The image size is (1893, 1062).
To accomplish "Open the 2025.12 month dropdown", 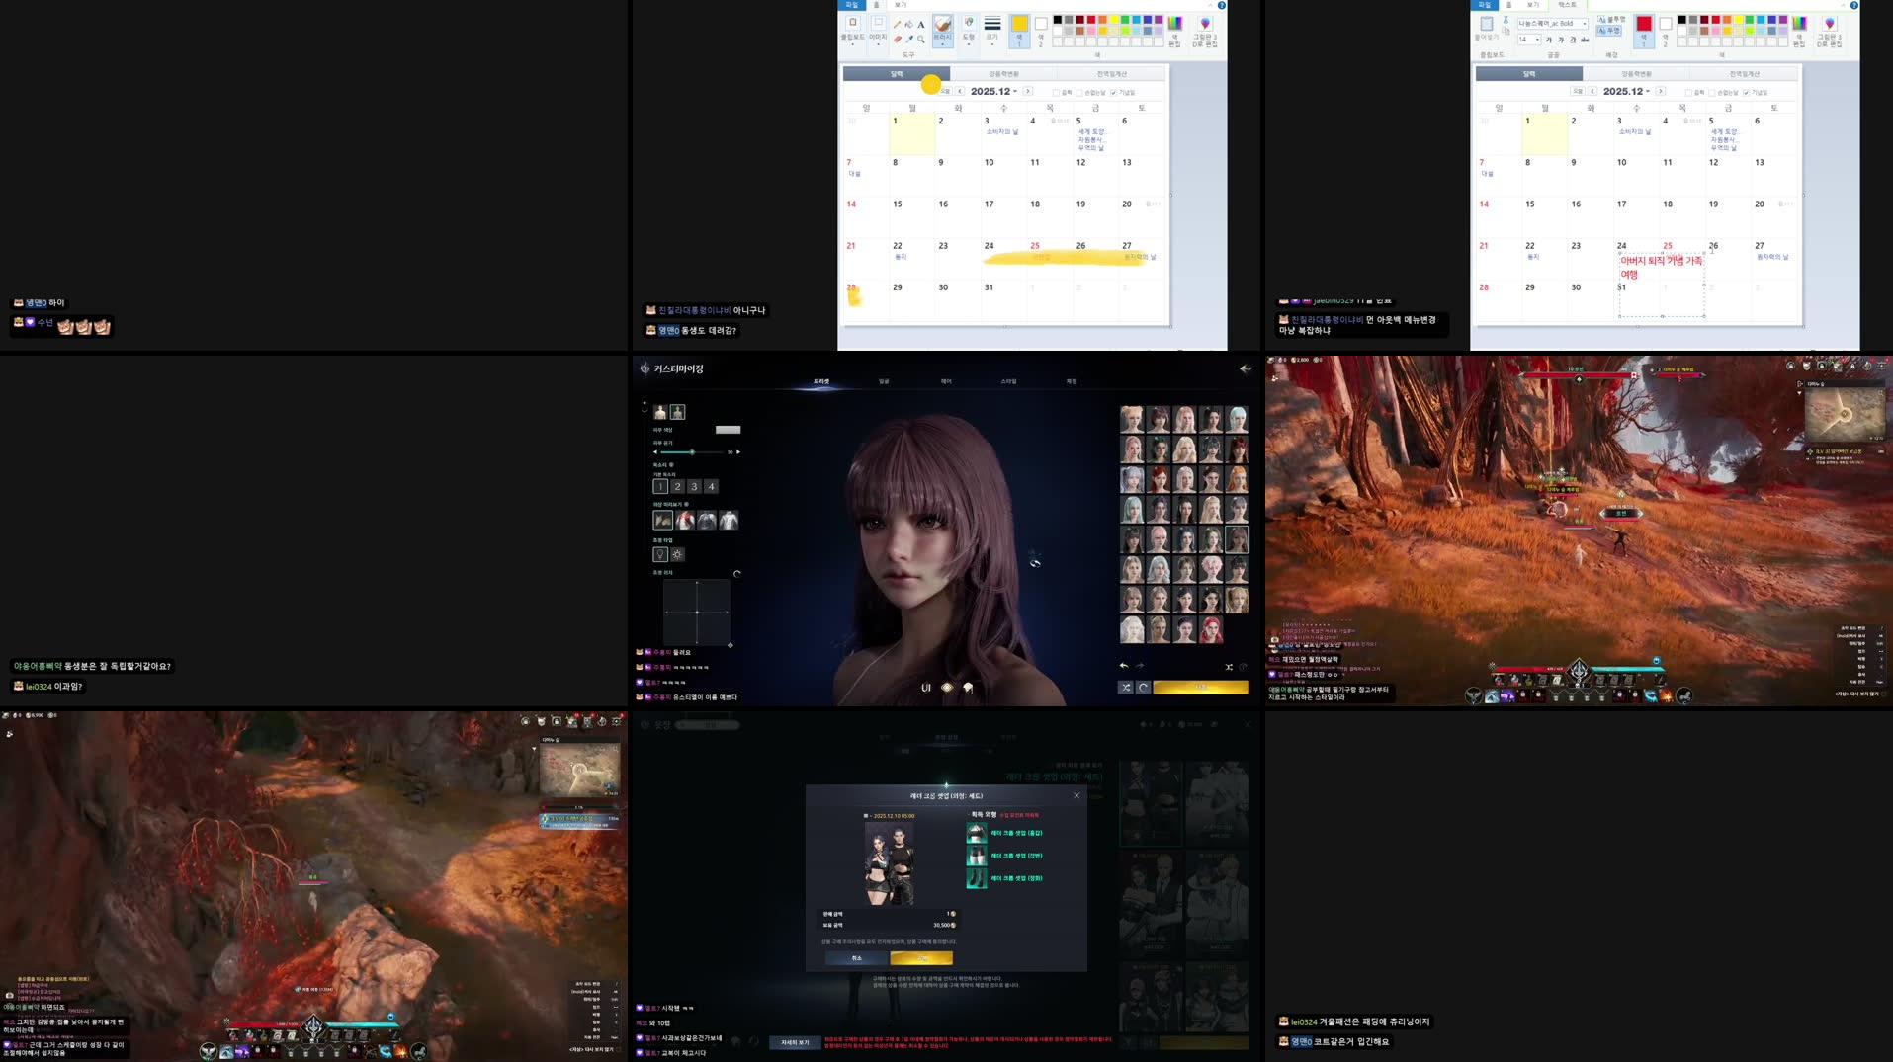I will (1015, 93).
